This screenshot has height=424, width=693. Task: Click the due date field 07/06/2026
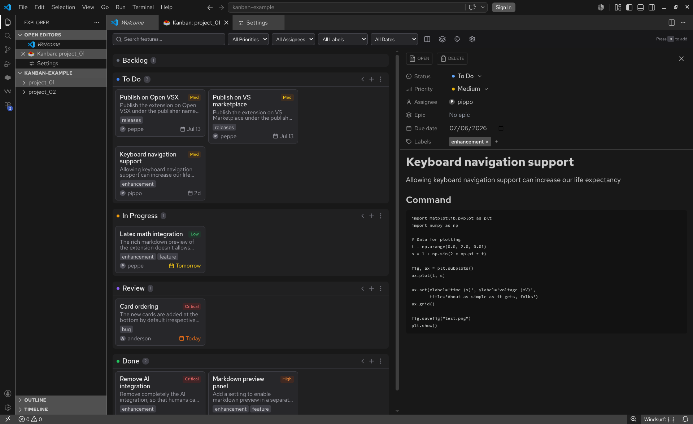(x=468, y=128)
